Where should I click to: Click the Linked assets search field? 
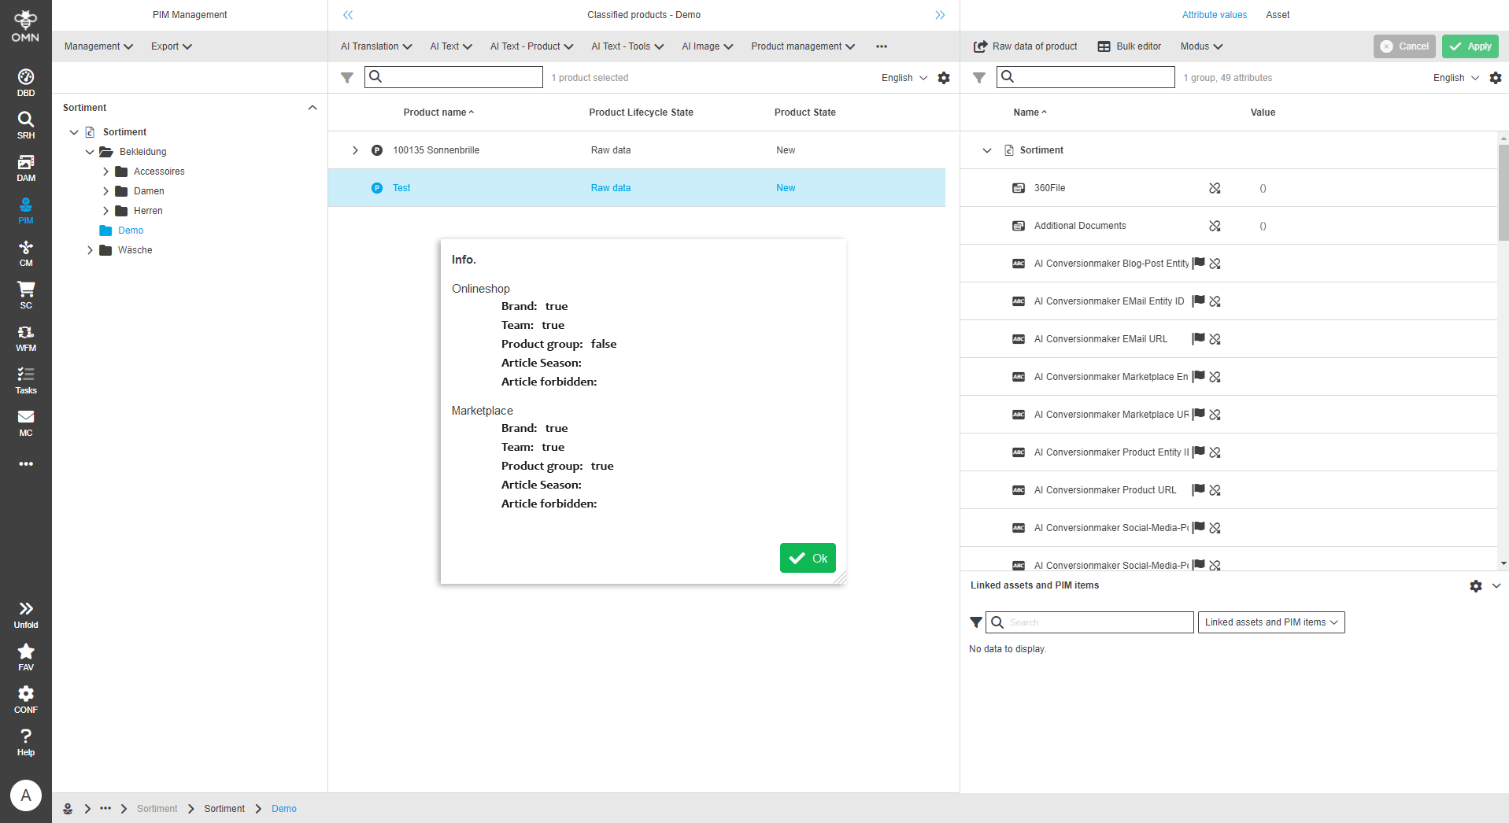pyautogui.click(x=1089, y=622)
